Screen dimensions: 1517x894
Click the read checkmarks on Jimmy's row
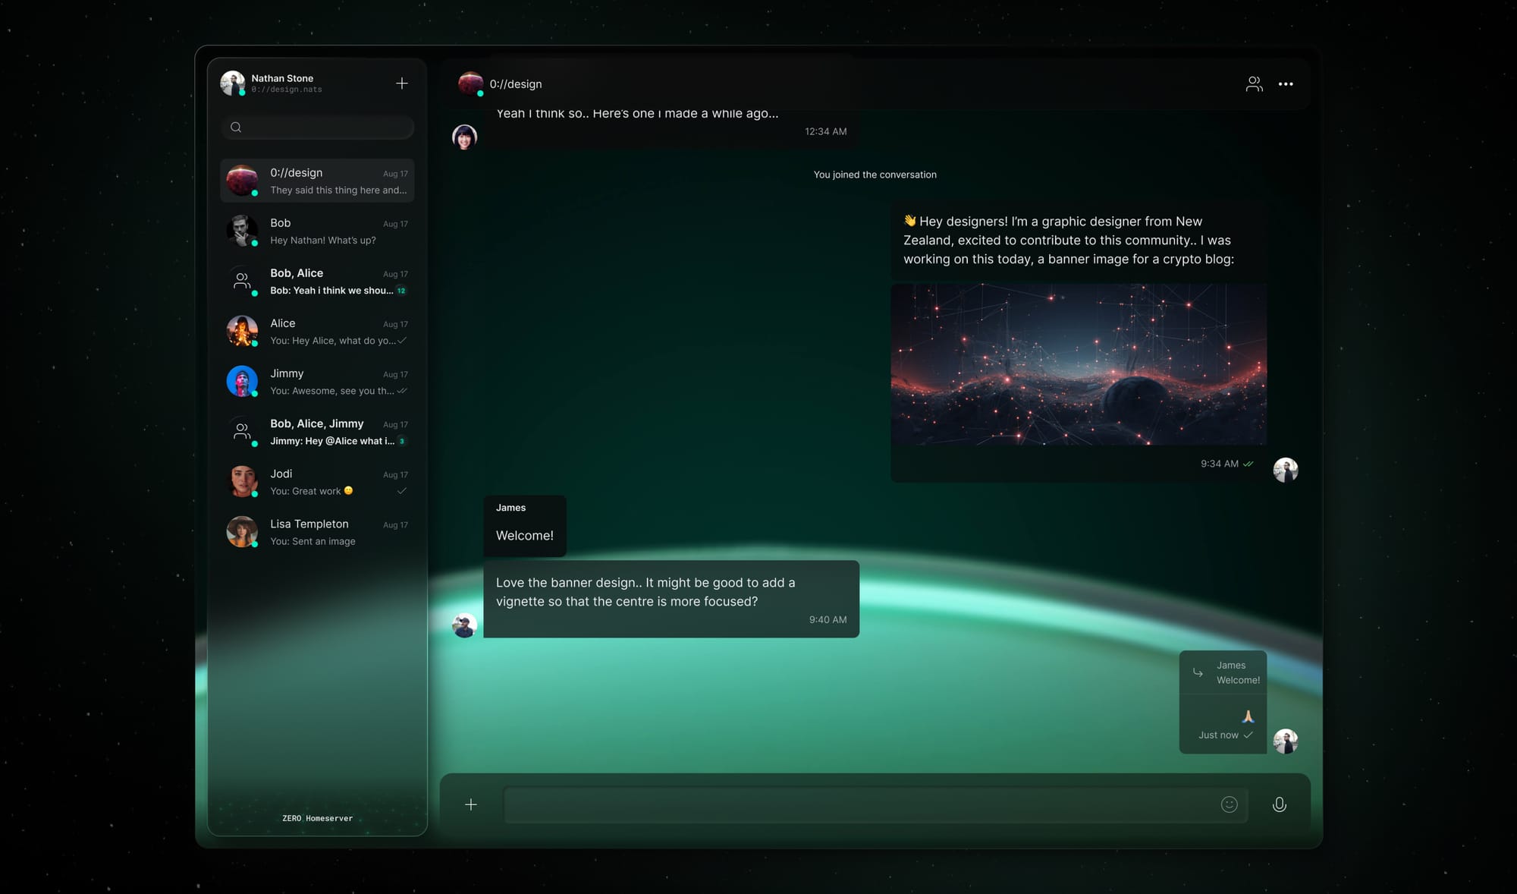click(402, 391)
